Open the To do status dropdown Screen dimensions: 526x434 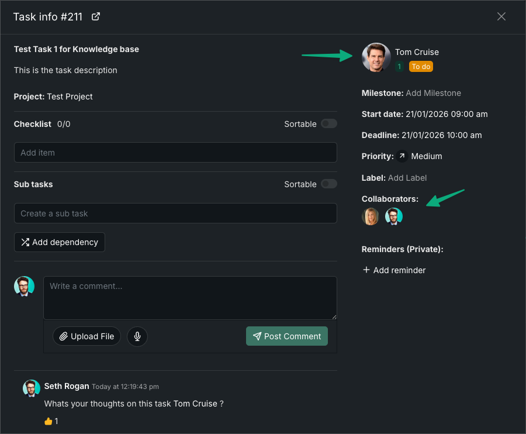coord(421,67)
